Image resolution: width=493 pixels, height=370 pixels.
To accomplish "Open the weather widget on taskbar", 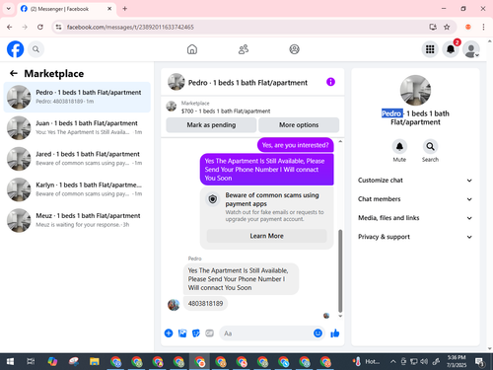I will point(366,362).
